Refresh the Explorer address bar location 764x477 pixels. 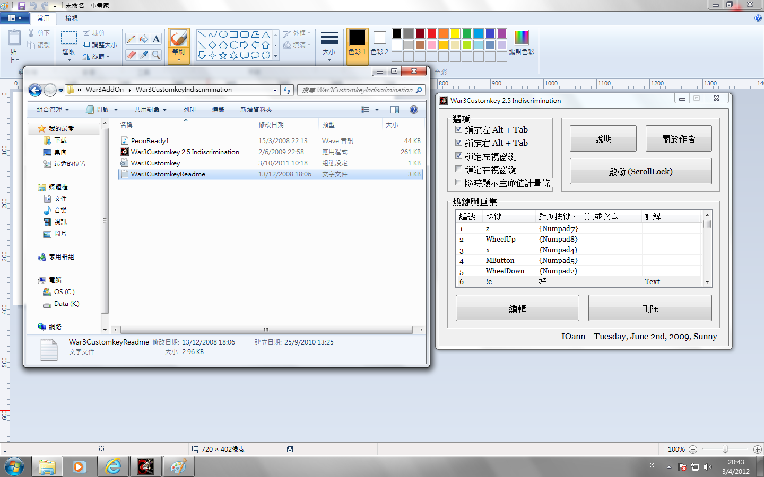tap(287, 90)
